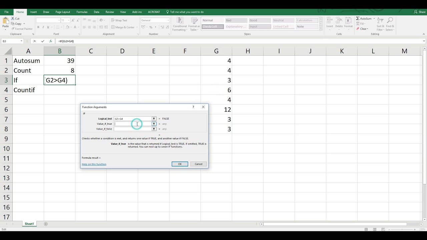Open the Help on this function link
The width and height of the screenshot is (427, 240).
(x=94, y=164)
